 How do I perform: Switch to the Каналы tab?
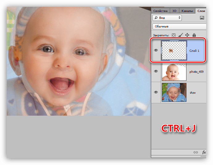(x=187, y=11)
